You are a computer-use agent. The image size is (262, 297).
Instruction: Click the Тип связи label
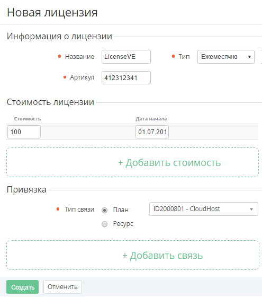point(79,209)
